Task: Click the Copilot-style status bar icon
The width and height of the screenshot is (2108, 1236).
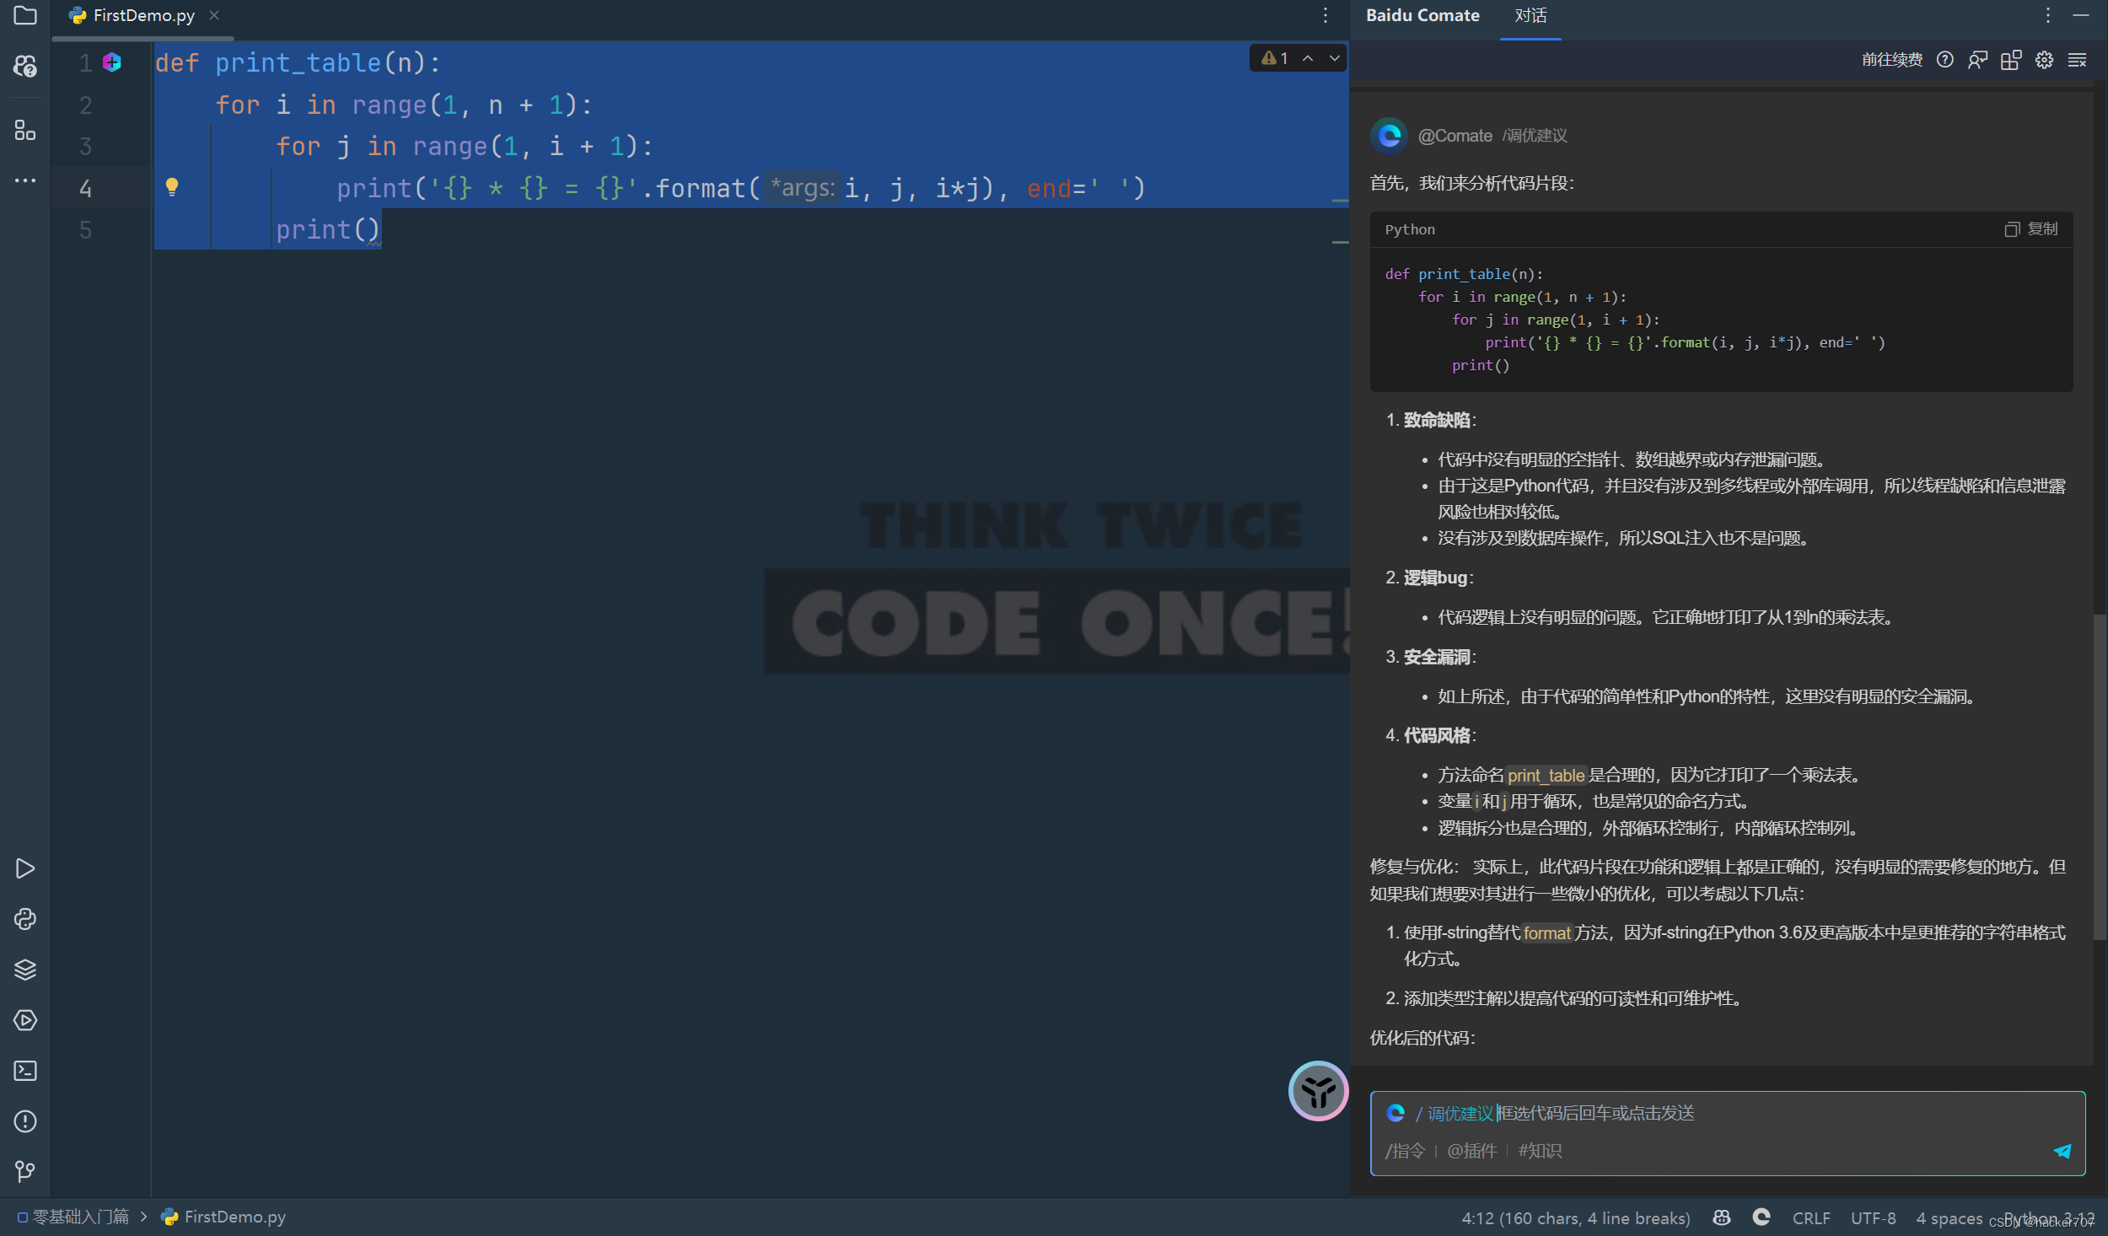Action: [x=1722, y=1218]
